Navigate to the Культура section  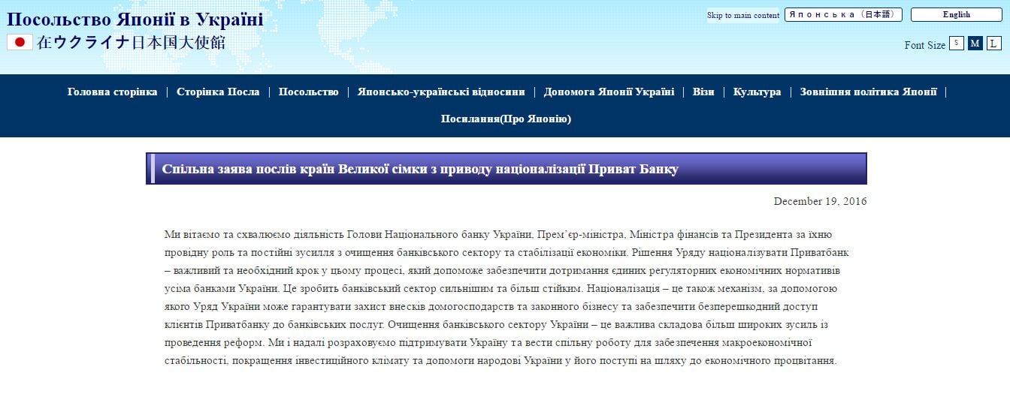[757, 92]
